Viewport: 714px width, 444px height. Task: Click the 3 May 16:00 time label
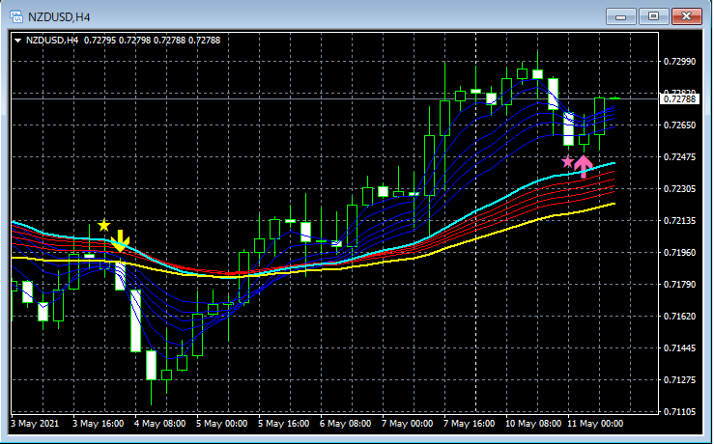[x=98, y=424]
